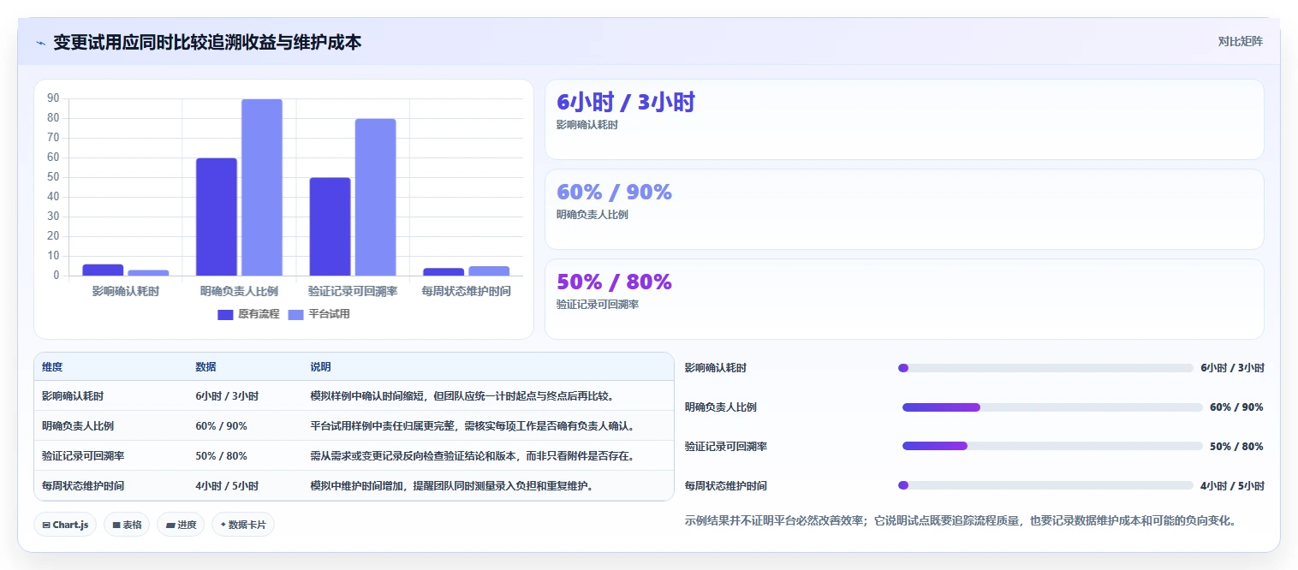Image resolution: width=1298 pixels, height=570 pixels.
Task: Click the 60% / 90% data card
Action: 904,209
